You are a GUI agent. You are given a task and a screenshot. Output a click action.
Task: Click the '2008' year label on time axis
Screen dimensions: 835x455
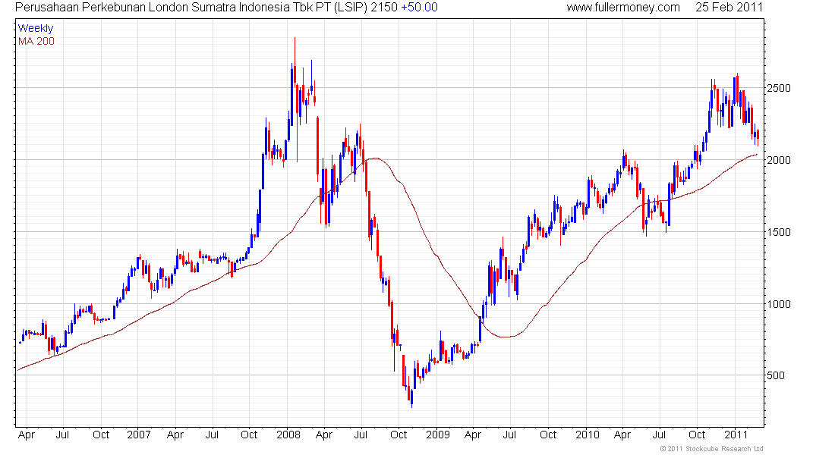coord(288,435)
